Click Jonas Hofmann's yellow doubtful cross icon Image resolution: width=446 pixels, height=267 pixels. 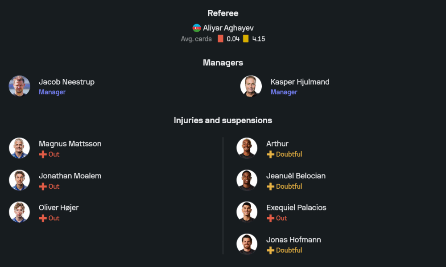point(270,251)
